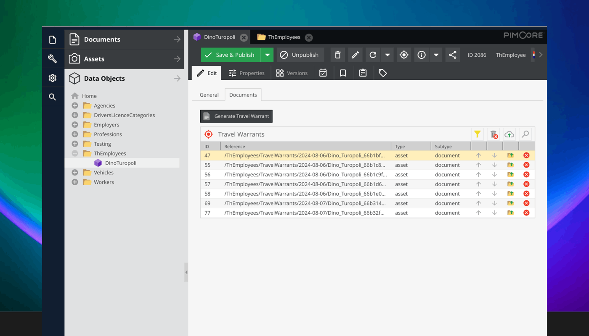This screenshot has height=336, width=589.
Task: Click the Unpublish button
Action: [x=300, y=55]
